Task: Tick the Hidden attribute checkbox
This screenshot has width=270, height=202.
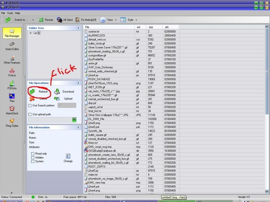Action: pos(33,158)
